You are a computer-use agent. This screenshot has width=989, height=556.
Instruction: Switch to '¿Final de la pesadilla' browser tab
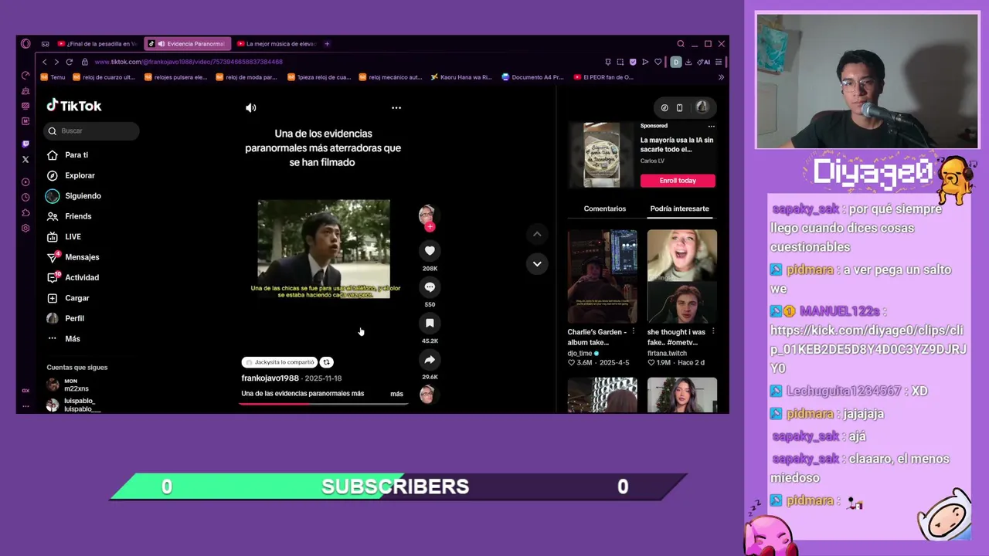(98, 44)
